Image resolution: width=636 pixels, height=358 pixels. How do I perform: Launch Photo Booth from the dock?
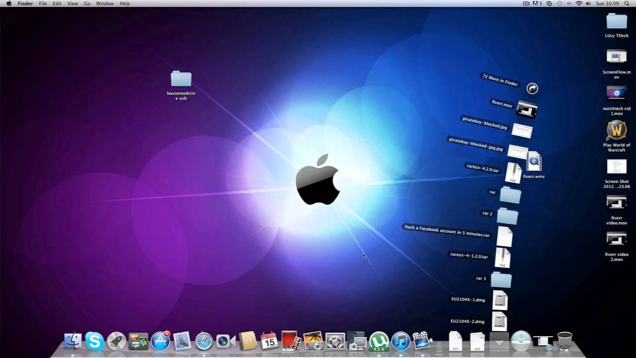coord(291,341)
